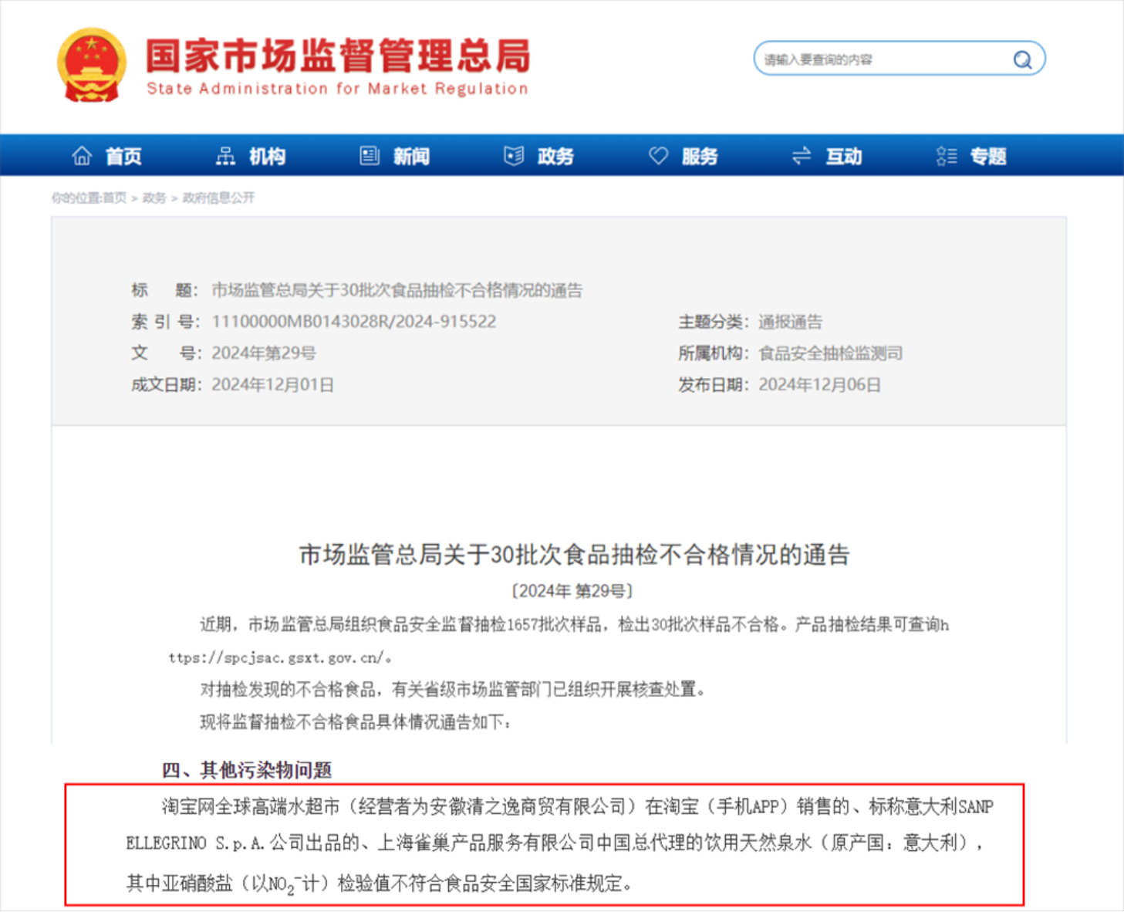Click the sentence starting 对抽检发现的不合格食品
Image resolution: width=1124 pixels, height=912 pixels.
454,689
